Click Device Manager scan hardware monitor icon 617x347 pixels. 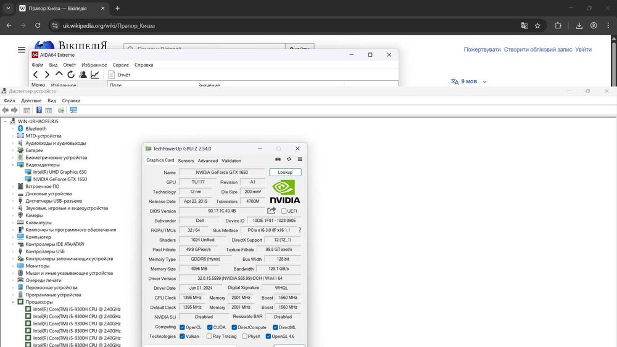coord(73,110)
